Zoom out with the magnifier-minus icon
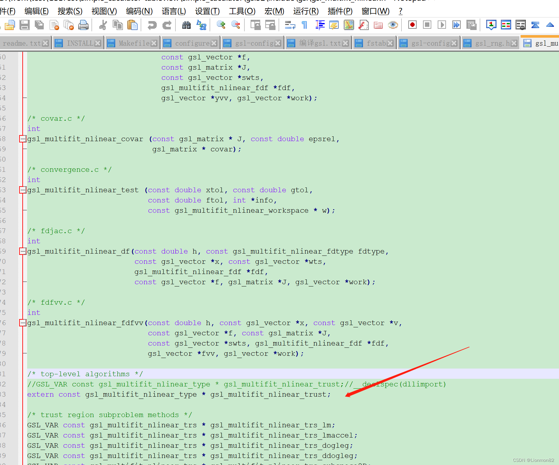 tap(236, 25)
